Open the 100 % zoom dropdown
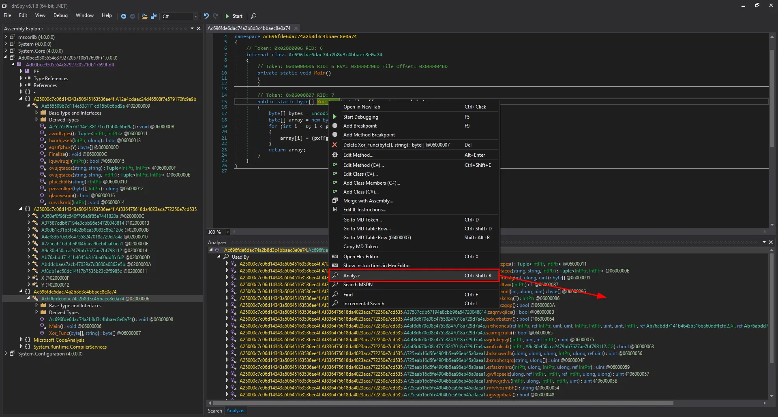The image size is (778, 417). click(227, 232)
